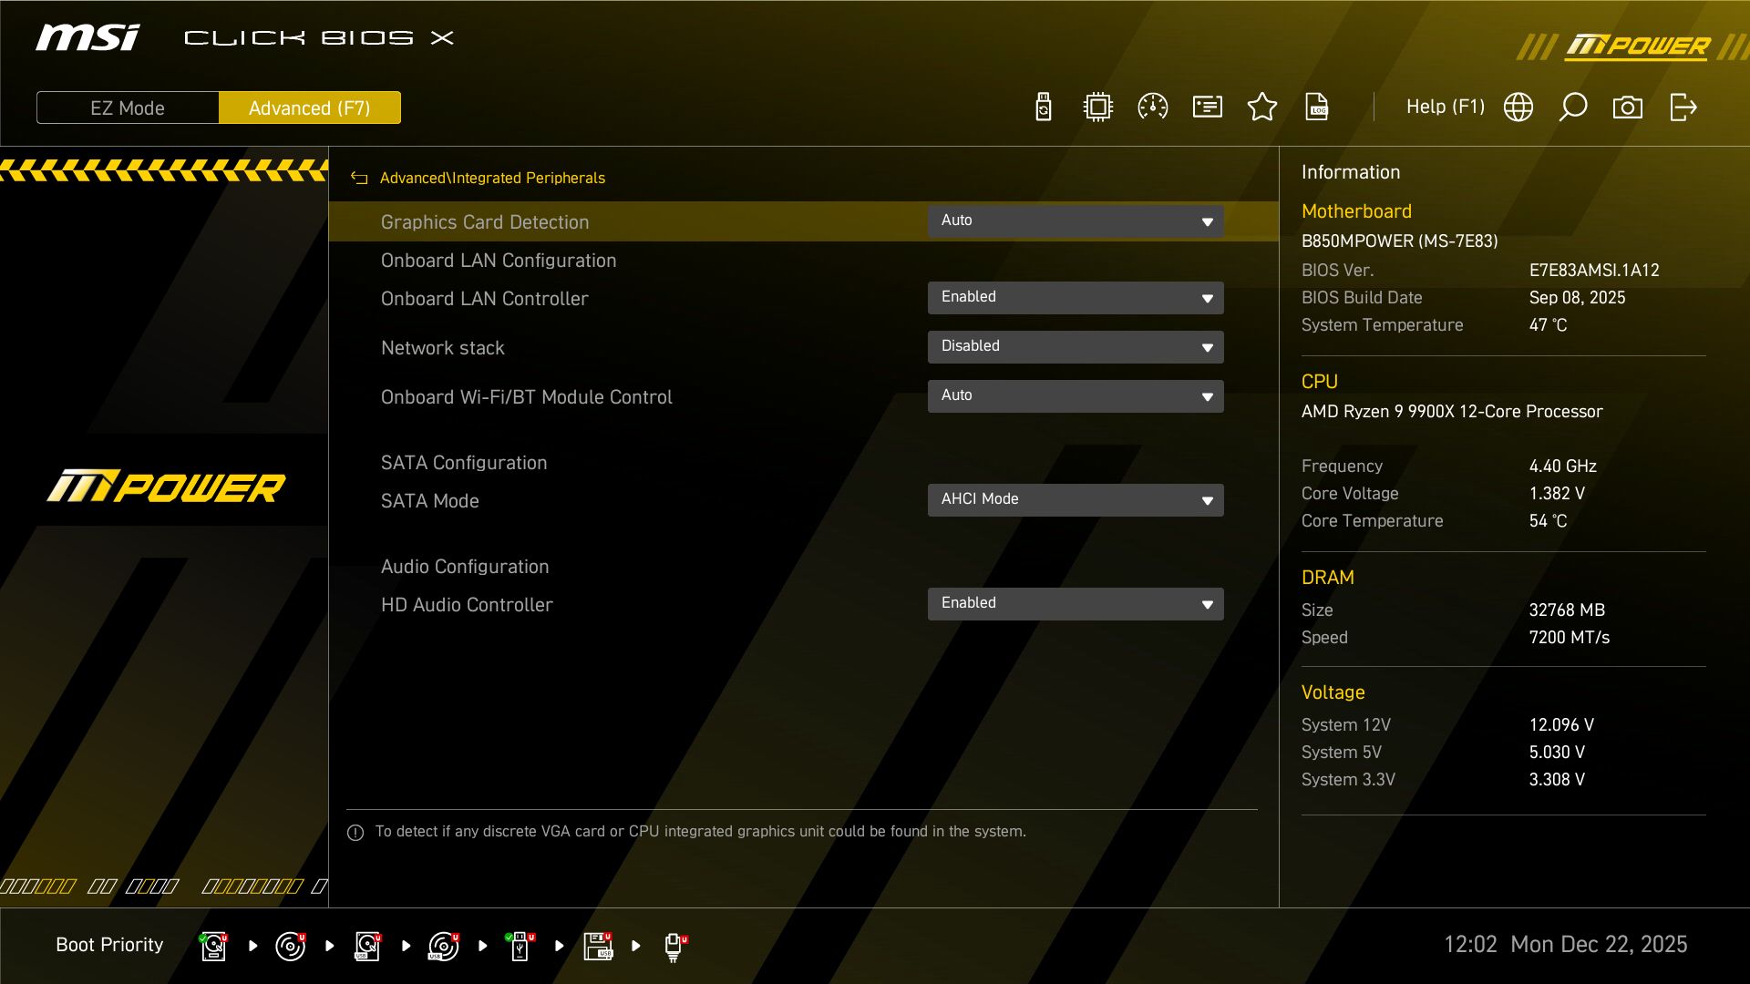This screenshot has width=1750, height=984.
Task: Open the BIOS log viewer icon
Action: [1317, 107]
